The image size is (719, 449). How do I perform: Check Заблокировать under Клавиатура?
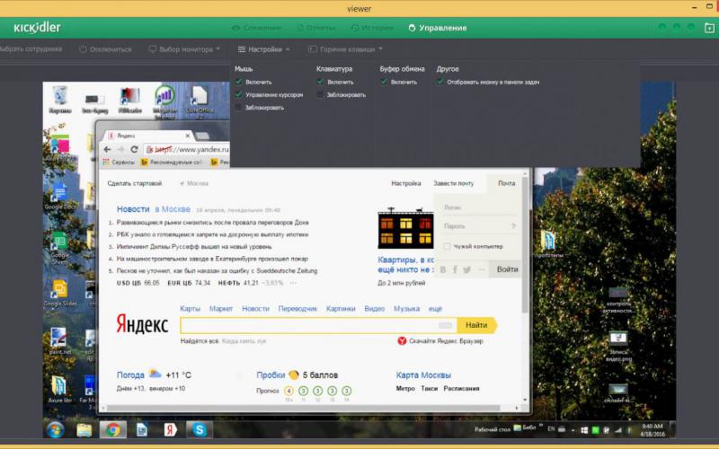click(321, 94)
